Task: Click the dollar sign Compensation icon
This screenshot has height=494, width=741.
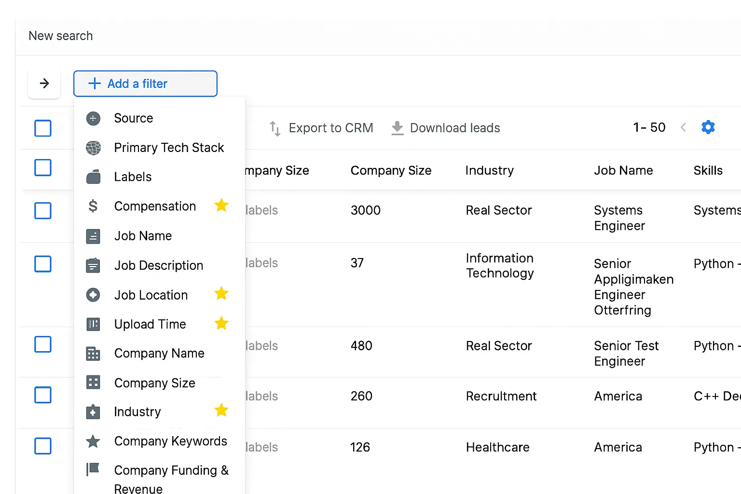Action: point(93,206)
